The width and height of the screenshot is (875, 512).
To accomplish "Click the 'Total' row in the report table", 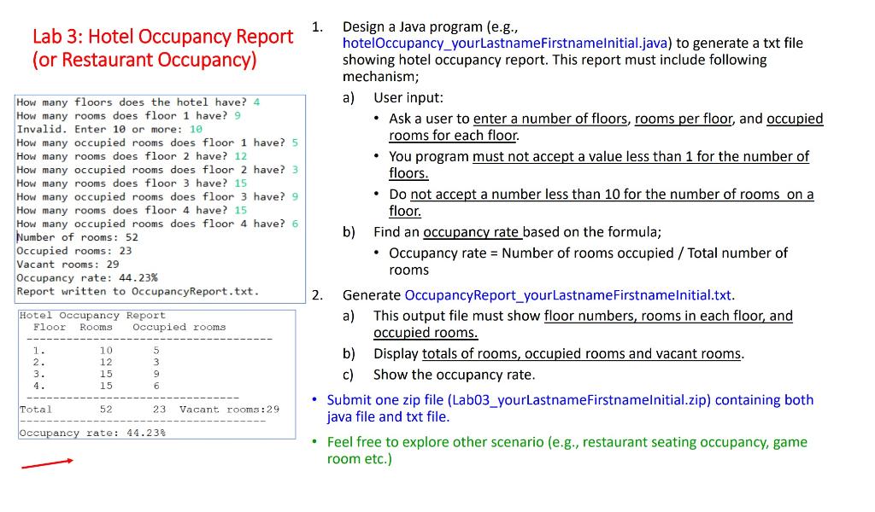I will (x=150, y=410).
